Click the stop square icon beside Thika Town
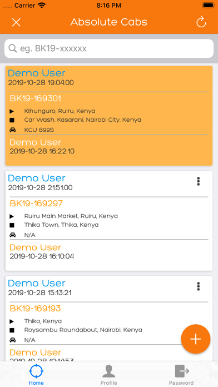218x387 pixels. (x=12, y=225)
